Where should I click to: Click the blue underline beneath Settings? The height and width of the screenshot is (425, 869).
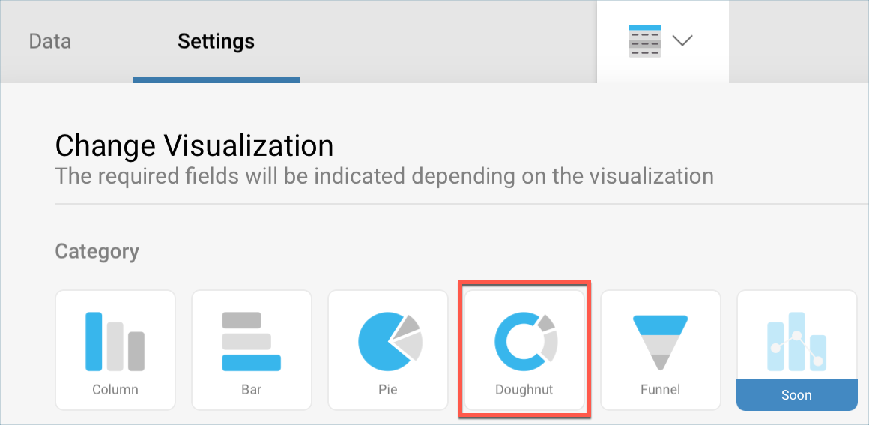216,79
